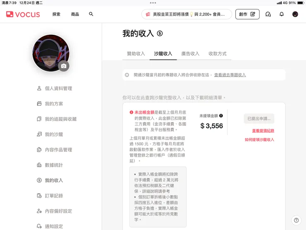Screen dimensions: 306x230
Task: Click the info icon in notice bar
Action: [x=127, y=75]
